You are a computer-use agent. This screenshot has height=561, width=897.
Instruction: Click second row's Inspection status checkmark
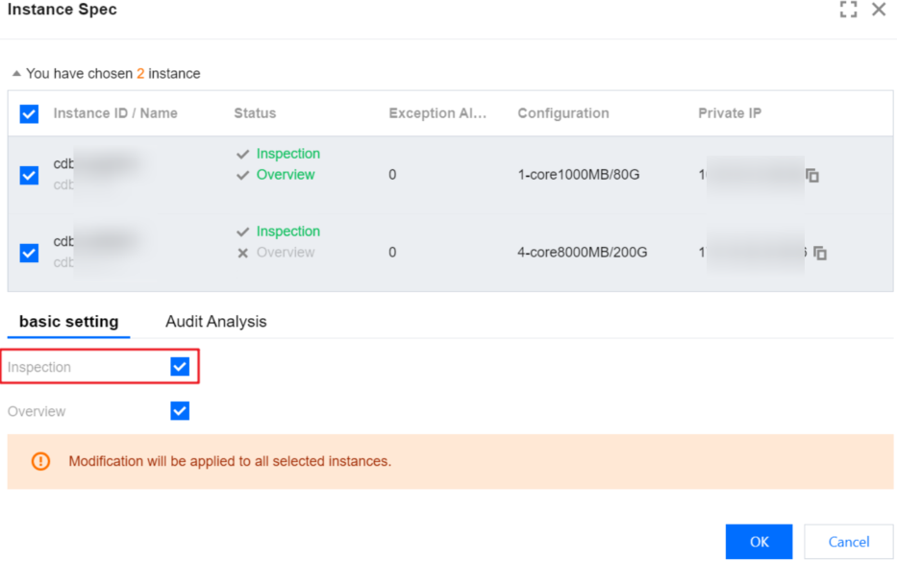tap(243, 232)
